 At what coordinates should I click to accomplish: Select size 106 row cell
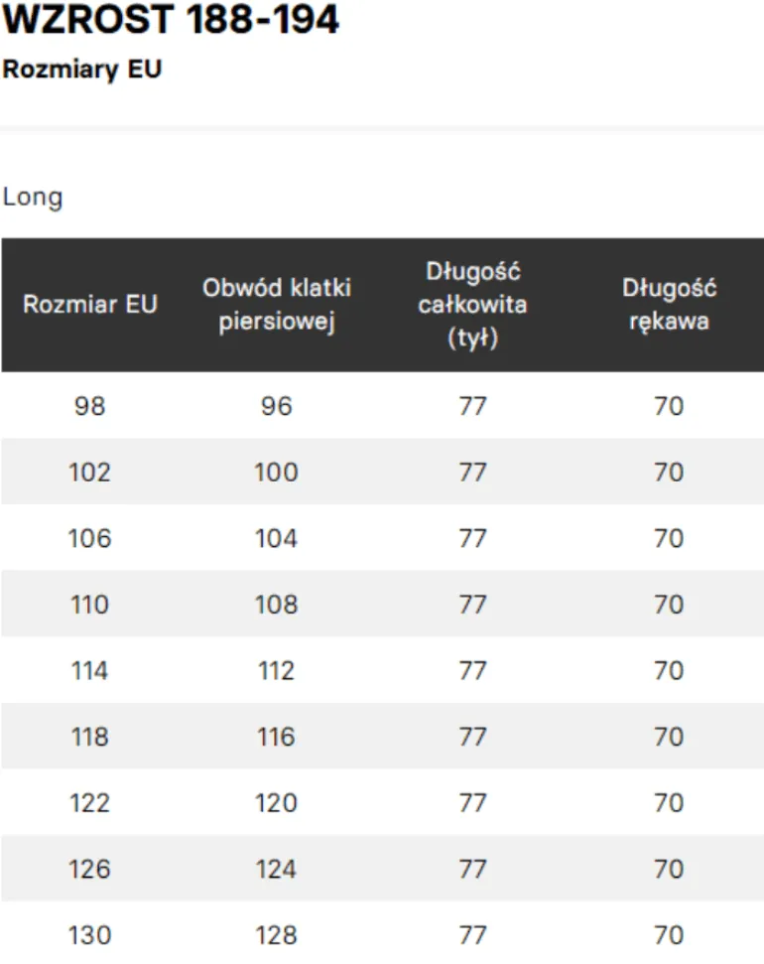pyautogui.click(x=89, y=538)
